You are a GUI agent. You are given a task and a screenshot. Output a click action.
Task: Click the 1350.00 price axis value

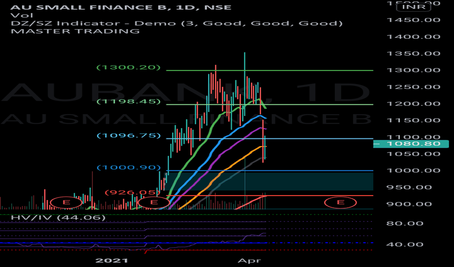point(414,53)
